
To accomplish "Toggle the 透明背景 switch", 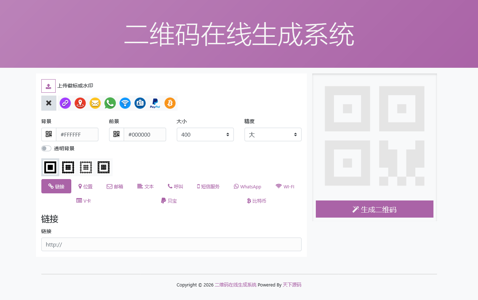I will click(x=46, y=148).
